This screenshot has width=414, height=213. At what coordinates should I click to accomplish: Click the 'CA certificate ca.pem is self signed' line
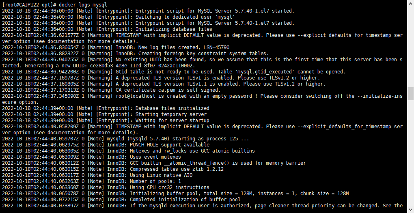(111, 90)
